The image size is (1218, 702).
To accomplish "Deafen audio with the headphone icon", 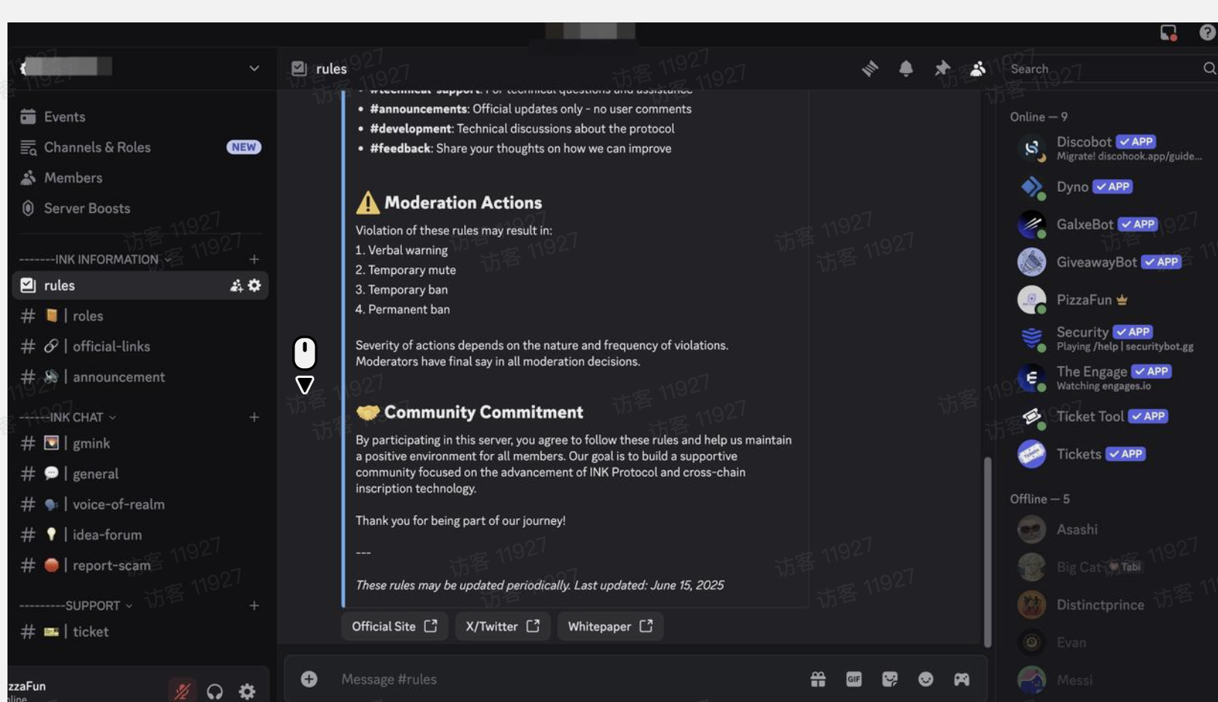I will point(214,691).
